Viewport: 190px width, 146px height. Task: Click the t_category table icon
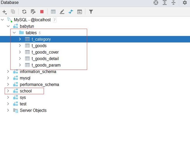pyautogui.click(x=27, y=39)
